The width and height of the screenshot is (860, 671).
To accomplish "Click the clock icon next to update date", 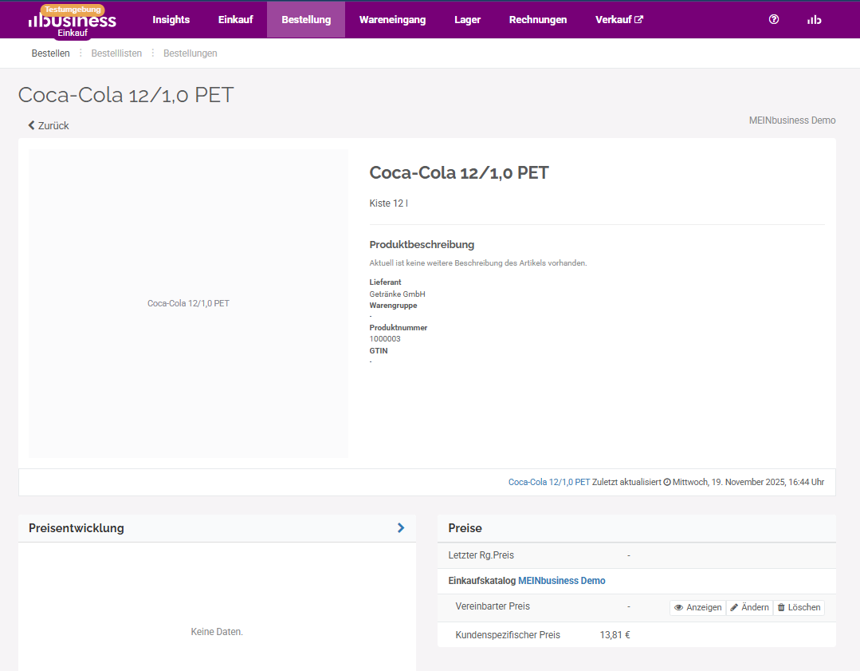I will 667,482.
